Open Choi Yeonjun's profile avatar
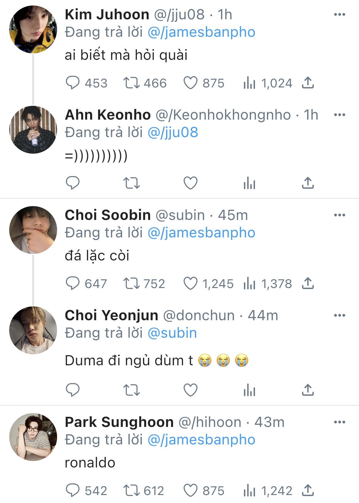Viewport: 359px width, 503px height. [x=33, y=330]
